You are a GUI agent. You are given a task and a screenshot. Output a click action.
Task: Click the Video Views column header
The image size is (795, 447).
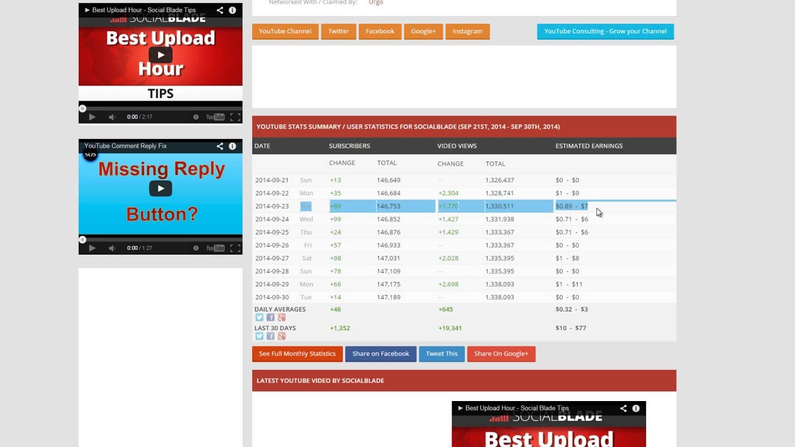point(457,146)
